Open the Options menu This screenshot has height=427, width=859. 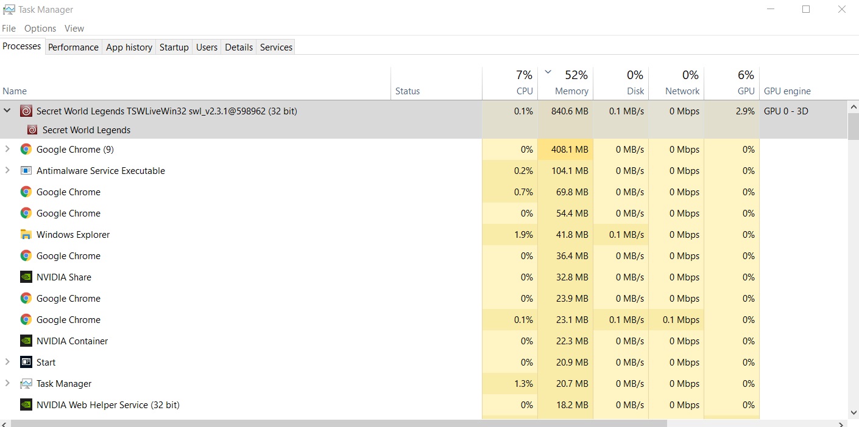click(x=40, y=29)
